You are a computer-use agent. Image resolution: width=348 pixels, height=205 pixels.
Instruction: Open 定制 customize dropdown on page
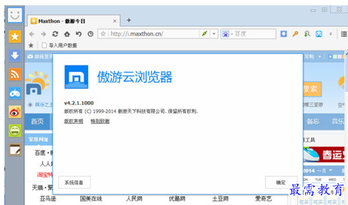[x=312, y=56]
